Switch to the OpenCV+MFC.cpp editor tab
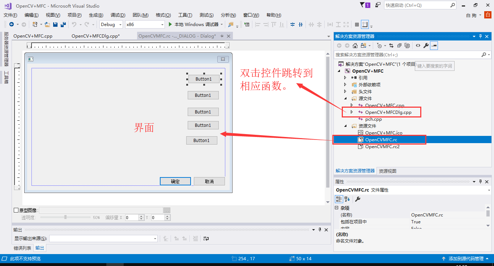Screen dimensions: 494x266 33,36
